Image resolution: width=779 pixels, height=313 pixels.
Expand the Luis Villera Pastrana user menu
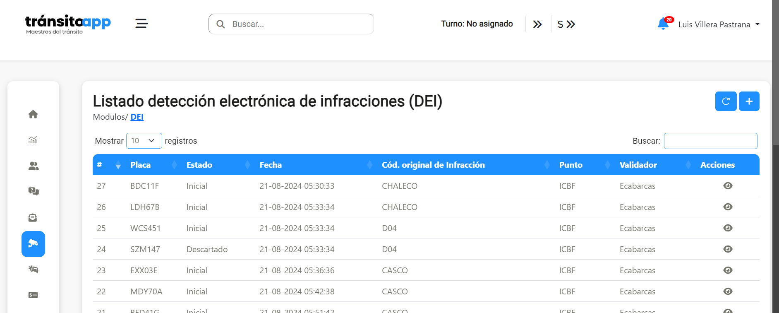click(719, 24)
